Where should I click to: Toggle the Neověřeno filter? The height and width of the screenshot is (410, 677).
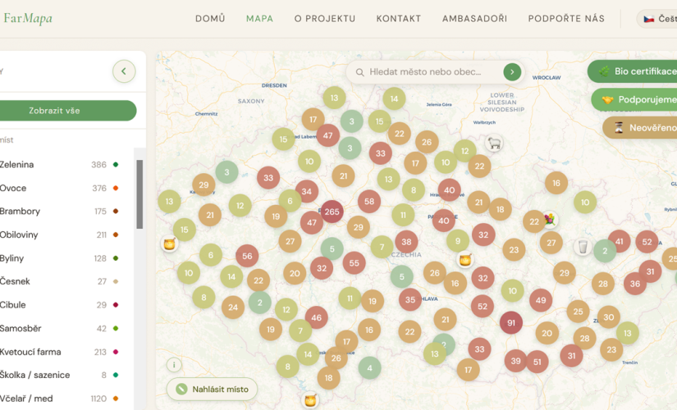640,128
